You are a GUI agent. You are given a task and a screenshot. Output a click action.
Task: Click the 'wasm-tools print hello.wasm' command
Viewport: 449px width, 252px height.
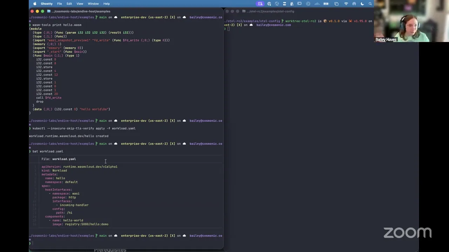[57, 25]
